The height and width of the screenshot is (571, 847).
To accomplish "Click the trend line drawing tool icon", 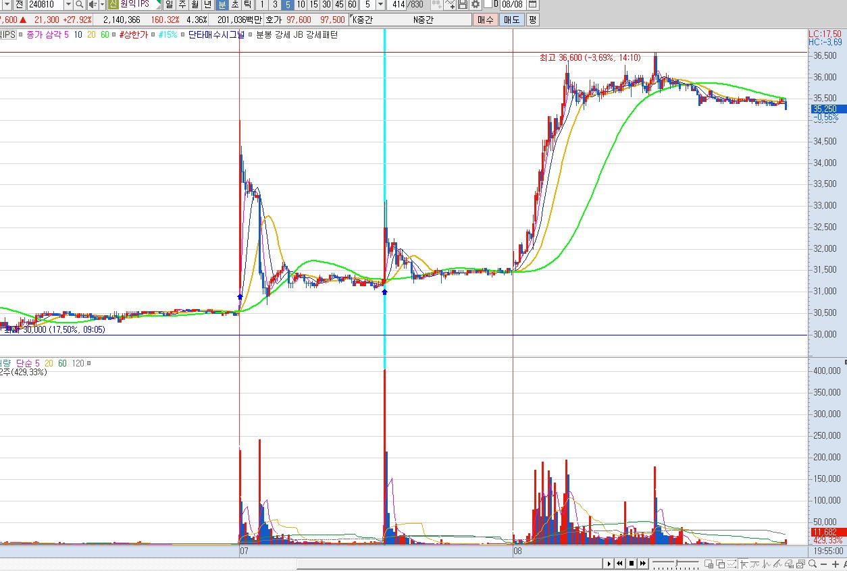I will 778,564.
